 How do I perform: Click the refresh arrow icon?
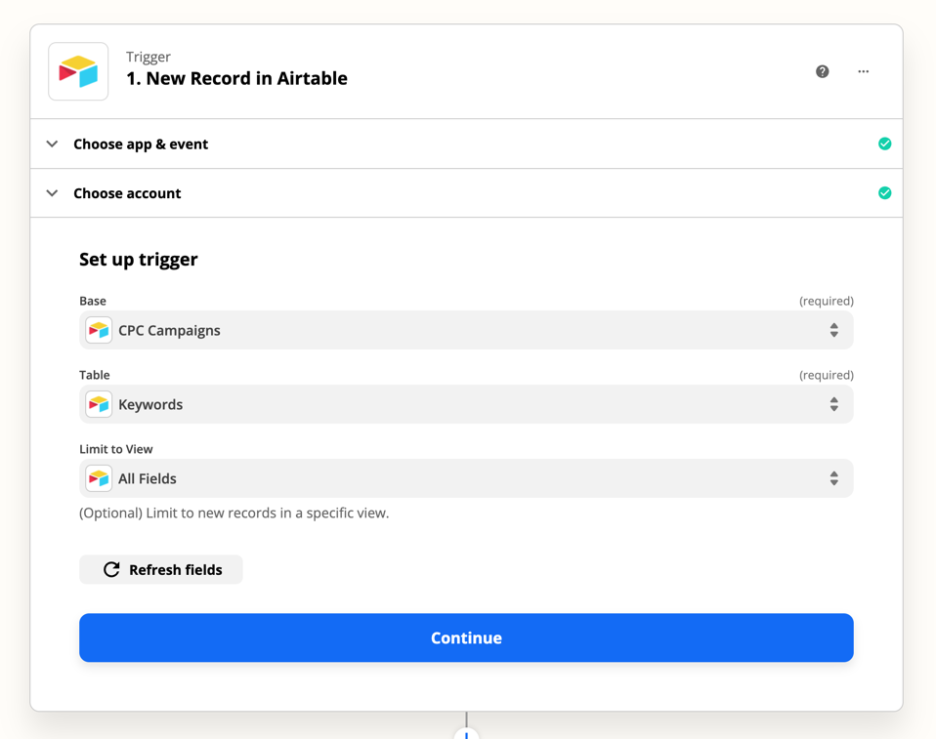pyautogui.click(x=111, y=569)
